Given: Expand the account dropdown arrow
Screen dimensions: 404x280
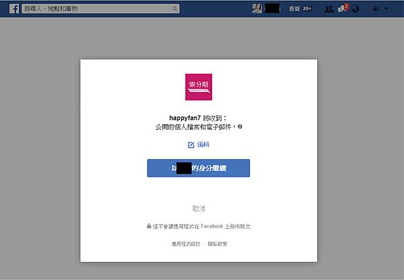Looking at the screenshot, I should tap(386, 9).
